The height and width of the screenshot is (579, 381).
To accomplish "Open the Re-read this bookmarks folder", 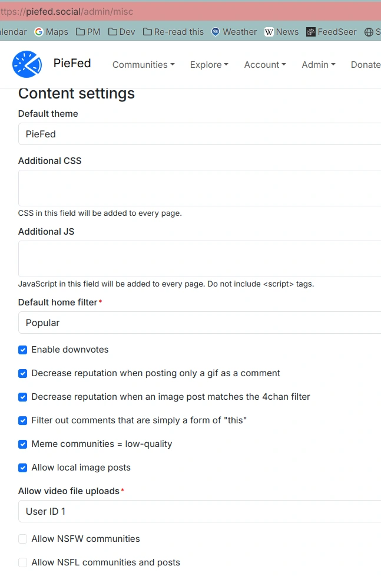I will (173, 32).
